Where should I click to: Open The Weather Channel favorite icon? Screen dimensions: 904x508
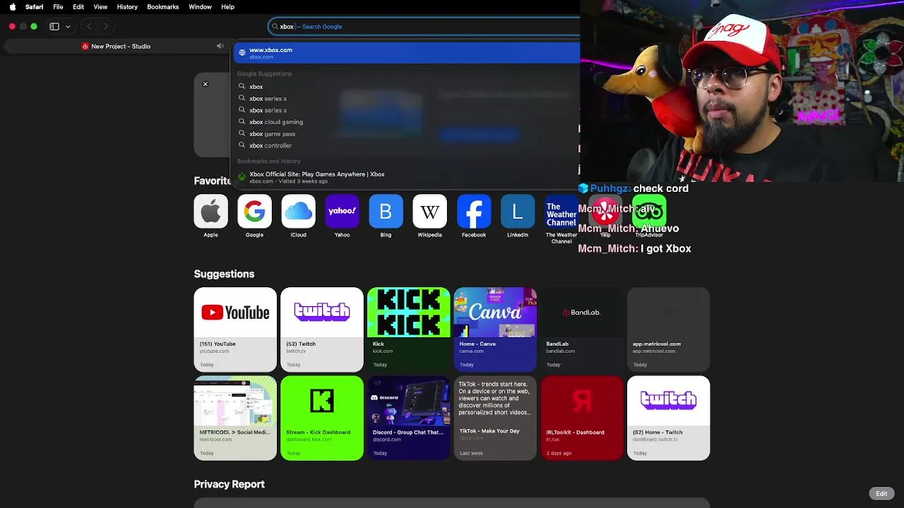click(561, 211)
